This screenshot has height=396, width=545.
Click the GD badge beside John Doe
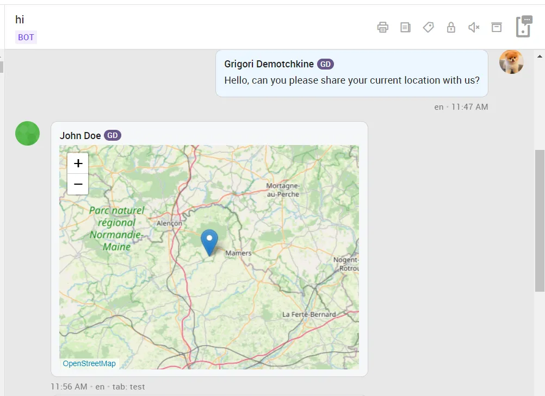click(x=113, y=135)
